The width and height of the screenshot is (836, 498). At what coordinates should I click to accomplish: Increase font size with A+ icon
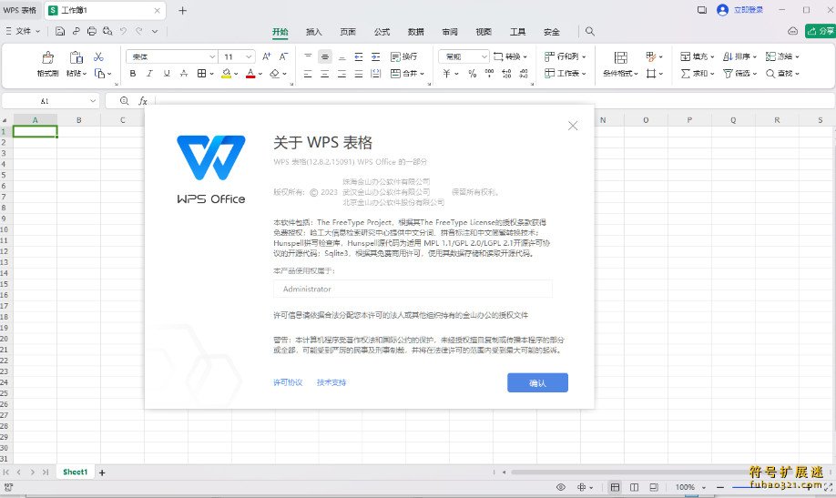(x=267, y=56)
